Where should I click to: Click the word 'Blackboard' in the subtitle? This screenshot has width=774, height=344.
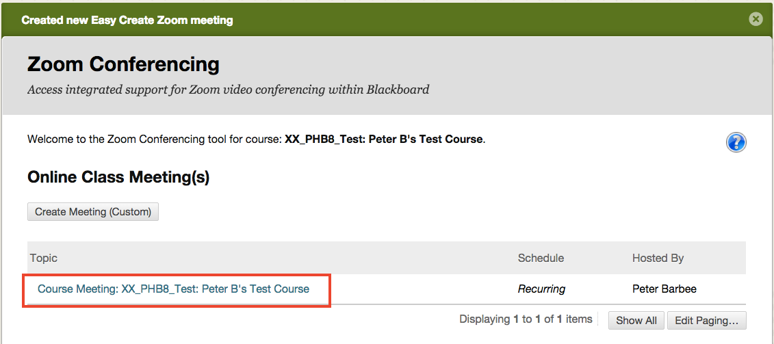click(x=398, y=90)
